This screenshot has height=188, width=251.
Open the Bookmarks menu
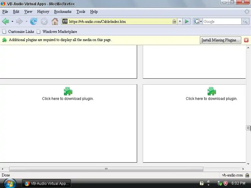[x=62, y=12]
